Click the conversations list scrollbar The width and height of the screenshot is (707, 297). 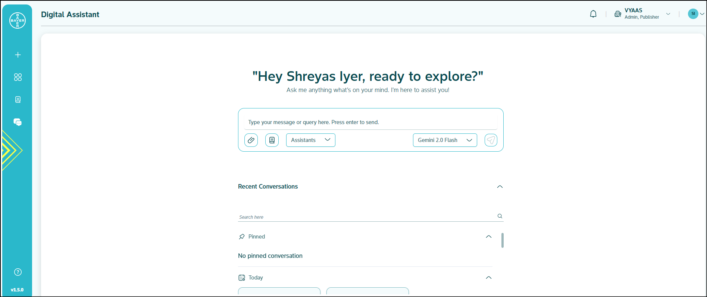503,240
